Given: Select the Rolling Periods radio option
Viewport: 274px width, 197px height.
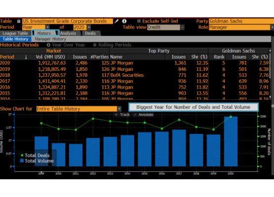Looking at the screenshot, I should point(95,45).
